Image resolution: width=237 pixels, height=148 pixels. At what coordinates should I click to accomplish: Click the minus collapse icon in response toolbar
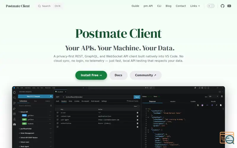[x=207, y=105]
